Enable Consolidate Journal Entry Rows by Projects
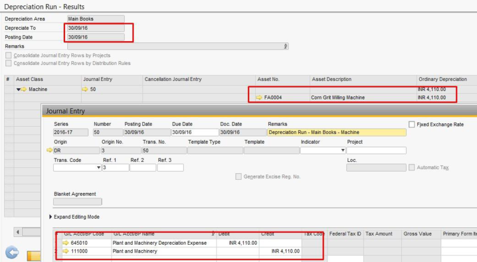Image resolution: width=477 pixels, height=262 pixels. tap(8, 55)
